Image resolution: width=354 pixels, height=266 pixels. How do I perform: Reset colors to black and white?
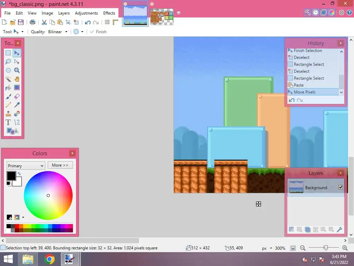tap(9, 184)
